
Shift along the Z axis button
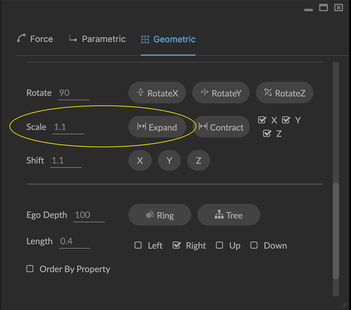[x=199, y=161]
